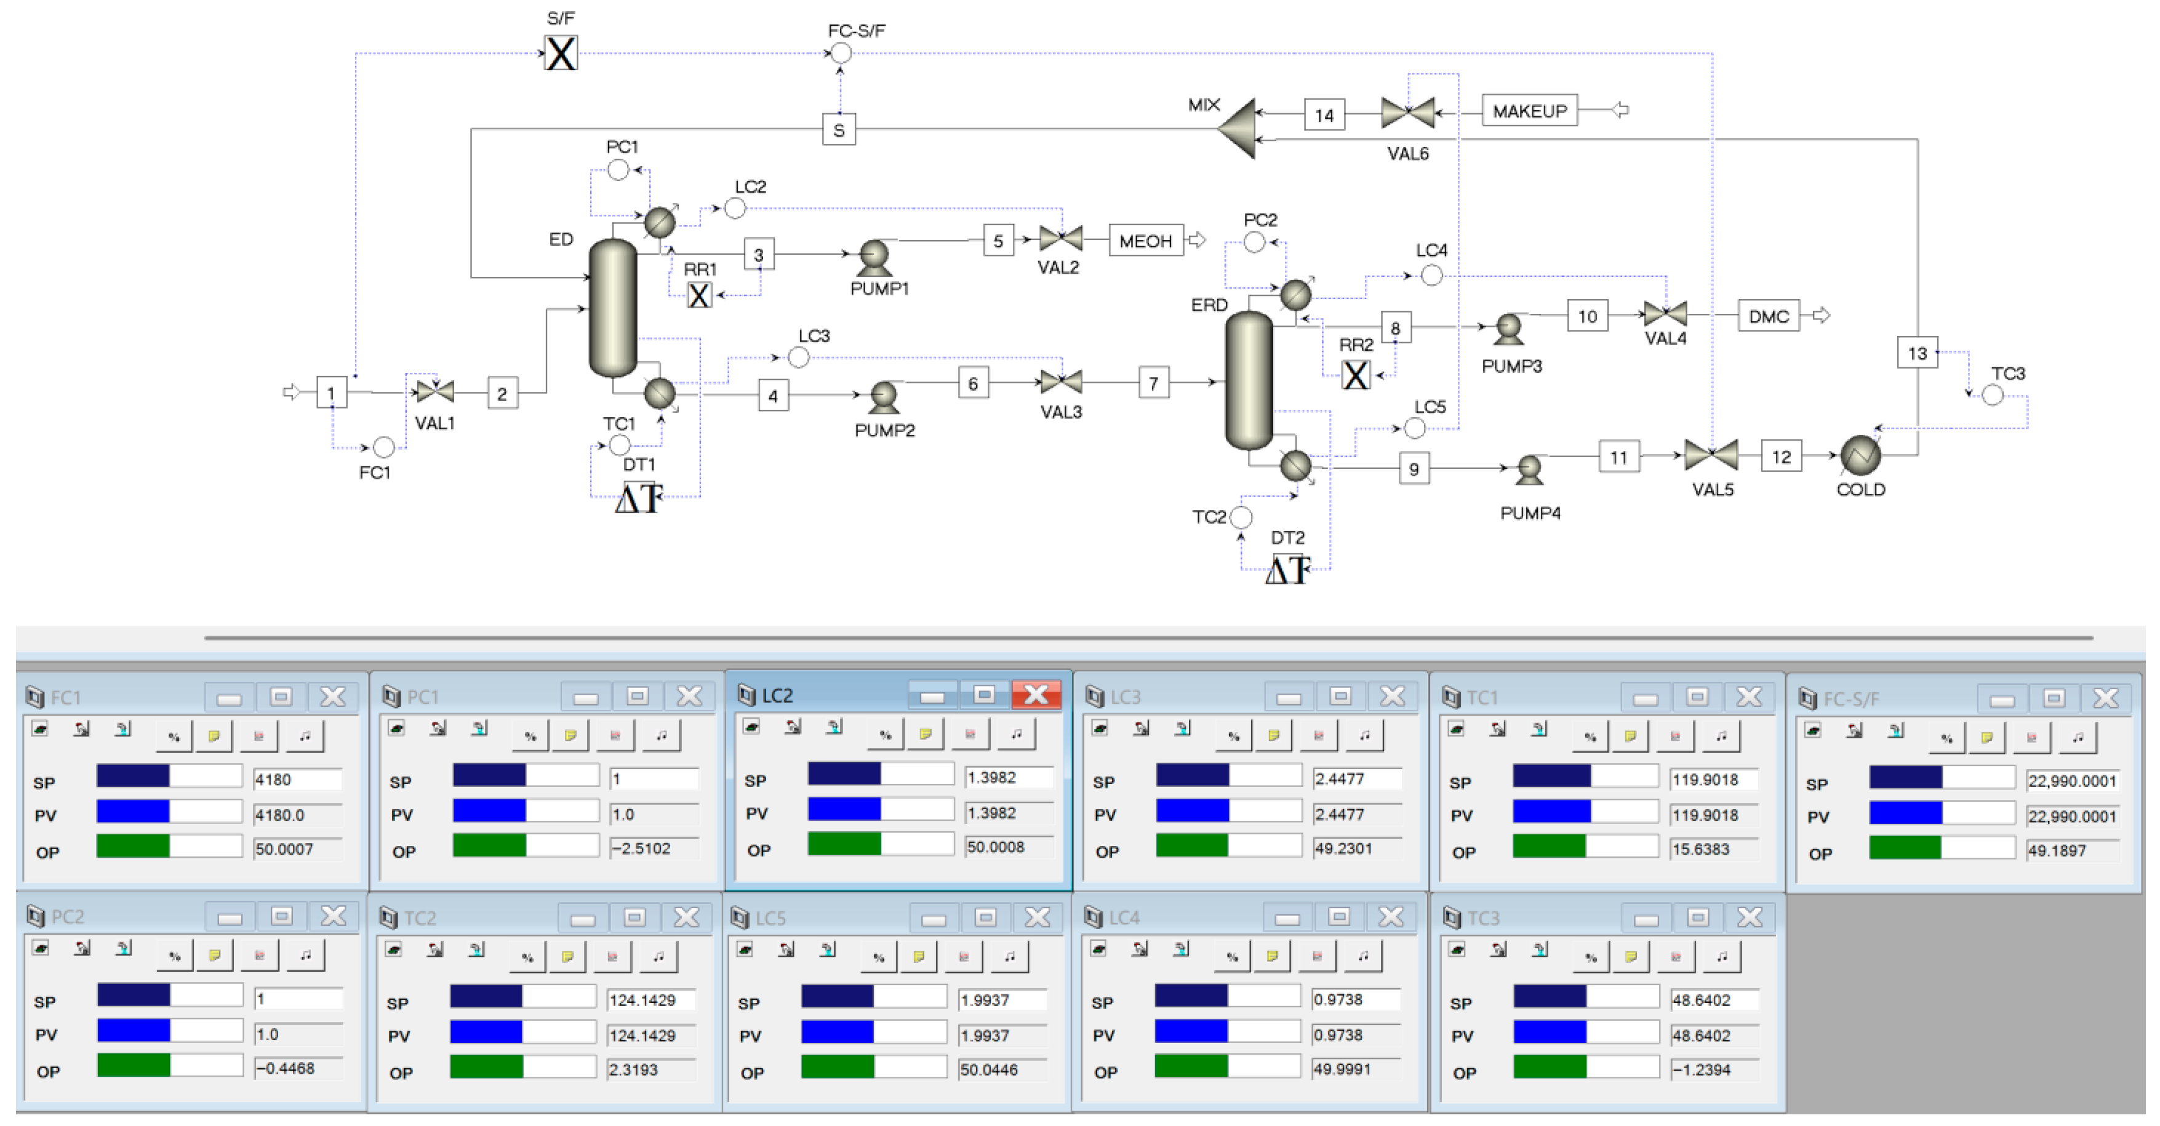The height and width of the screenshot is (1126, 2160).
Task: Click the Plot icon on PC2 faceplate
Action: pos(259,957)
